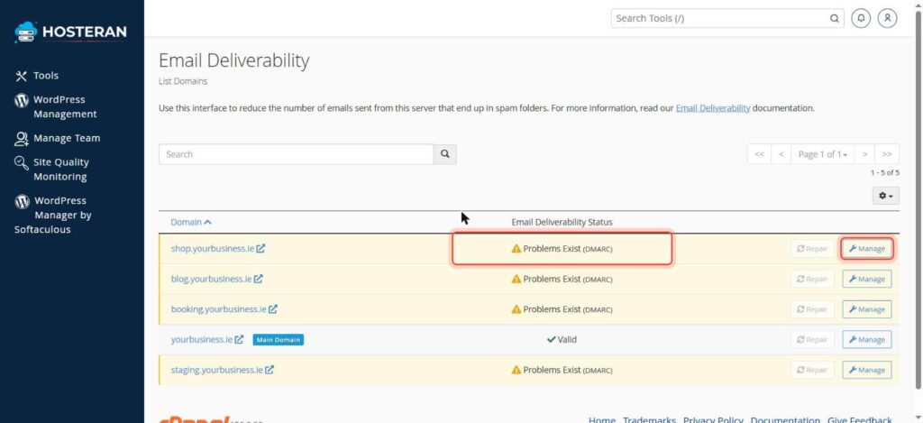Open WordPress Management in sidebar
Screen dimensions: 923x423
(56, 106)
